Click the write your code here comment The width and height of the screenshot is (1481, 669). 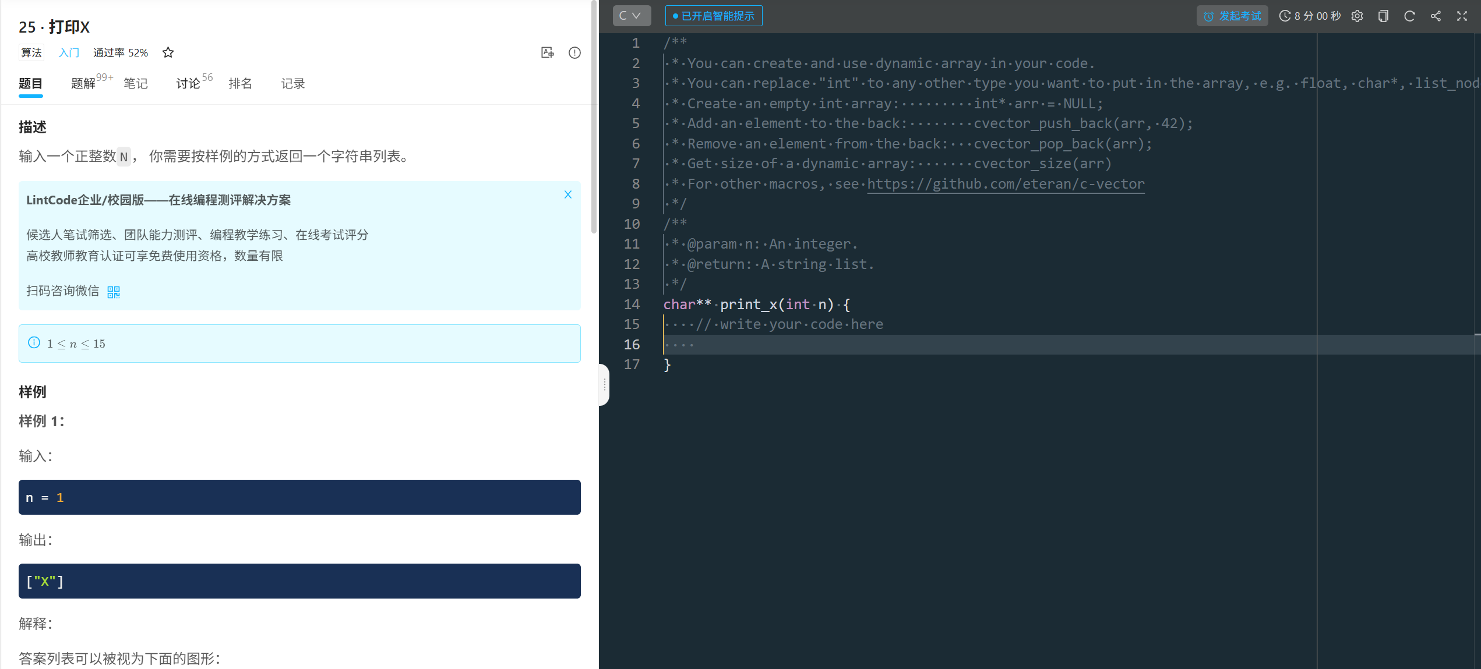click(789, 324)
